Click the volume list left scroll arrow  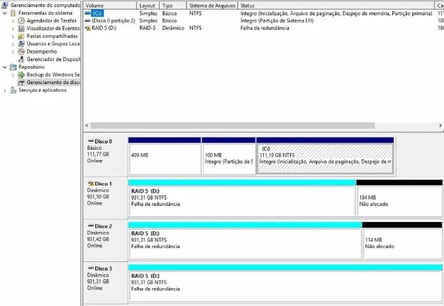coord(87,126)
